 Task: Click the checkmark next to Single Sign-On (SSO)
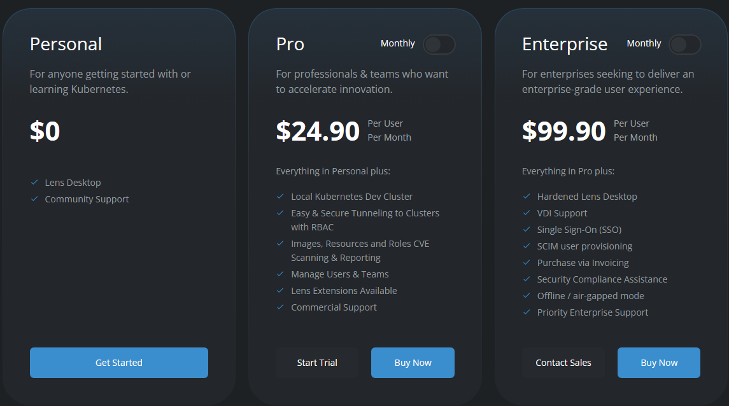527,230
